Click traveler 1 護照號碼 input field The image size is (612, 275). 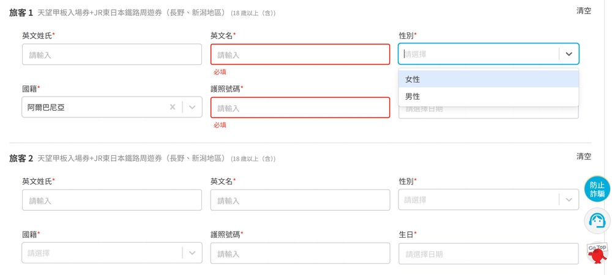click(300, 108)
